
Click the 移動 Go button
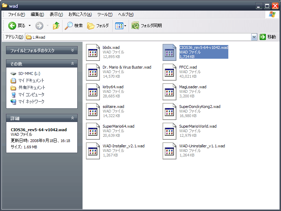(268, 37)
